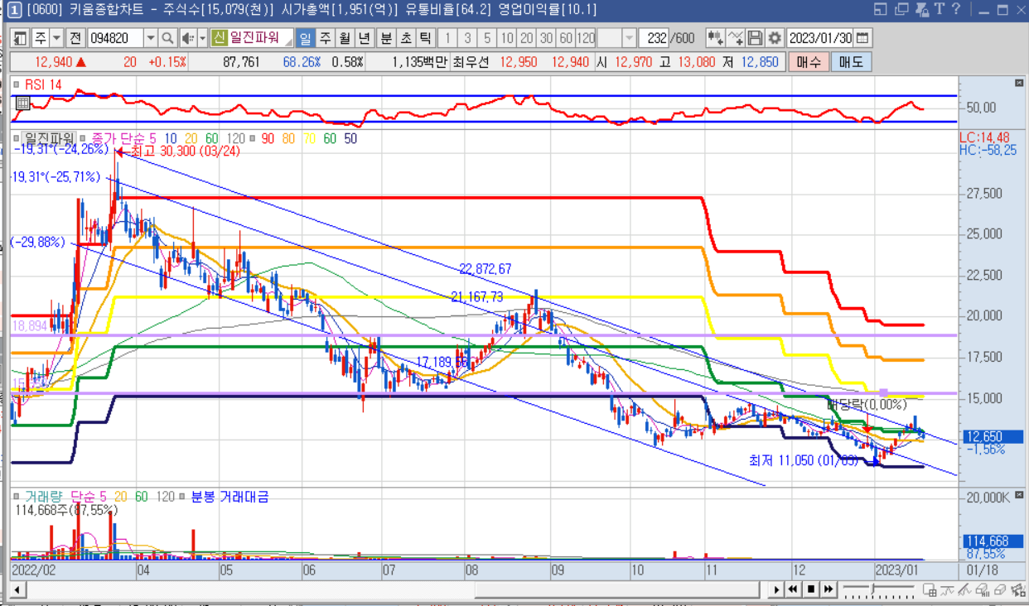
Task: Select the 분 (minute) period toggle
Action: [x=386, y=38]
